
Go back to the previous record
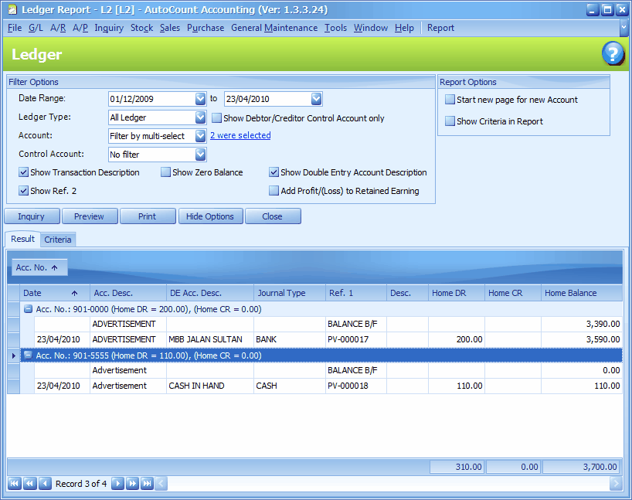[45, 483]
